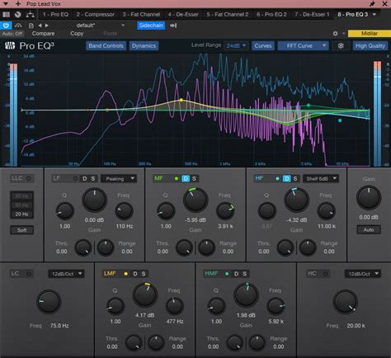Switch to the 5 - Fat Channel 2 tab
The height and width of the screenshot is (358, 391).
[228, 14]
